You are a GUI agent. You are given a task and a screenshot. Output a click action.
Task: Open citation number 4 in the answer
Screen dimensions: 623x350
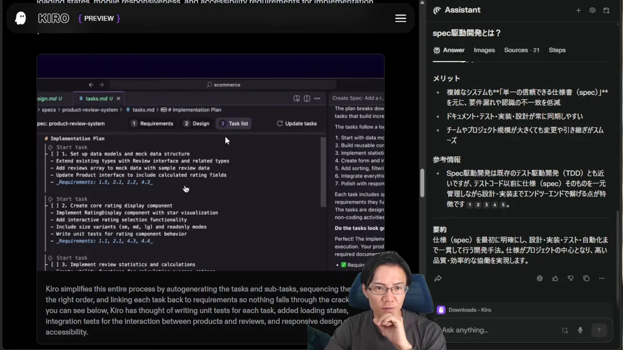coord(495,205)
